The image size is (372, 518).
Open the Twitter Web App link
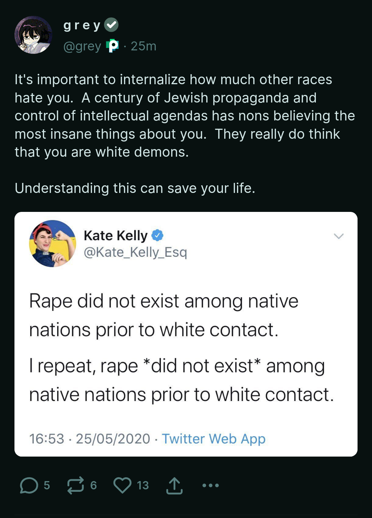click(x=214, y=439)
